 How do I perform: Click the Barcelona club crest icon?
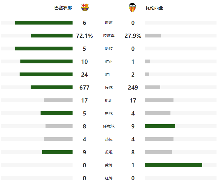(85, 7)
